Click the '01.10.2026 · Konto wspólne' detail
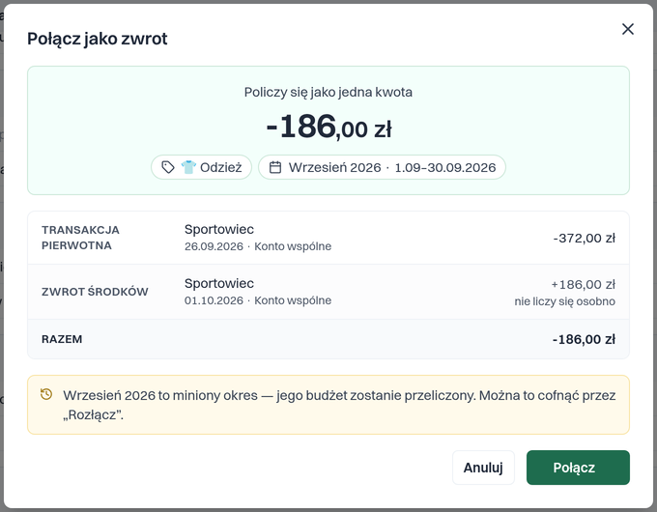The height and width of the screenshot is (512, 657). (x=258, y=300)
